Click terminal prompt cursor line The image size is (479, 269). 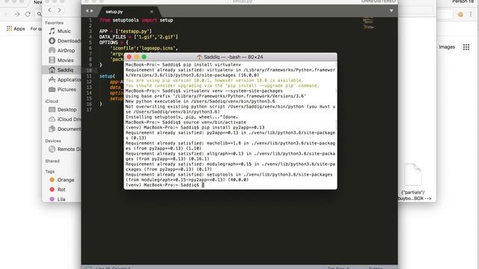point(165,185)
